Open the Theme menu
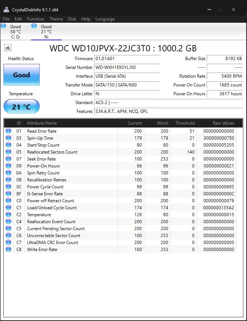 [56, 19]
